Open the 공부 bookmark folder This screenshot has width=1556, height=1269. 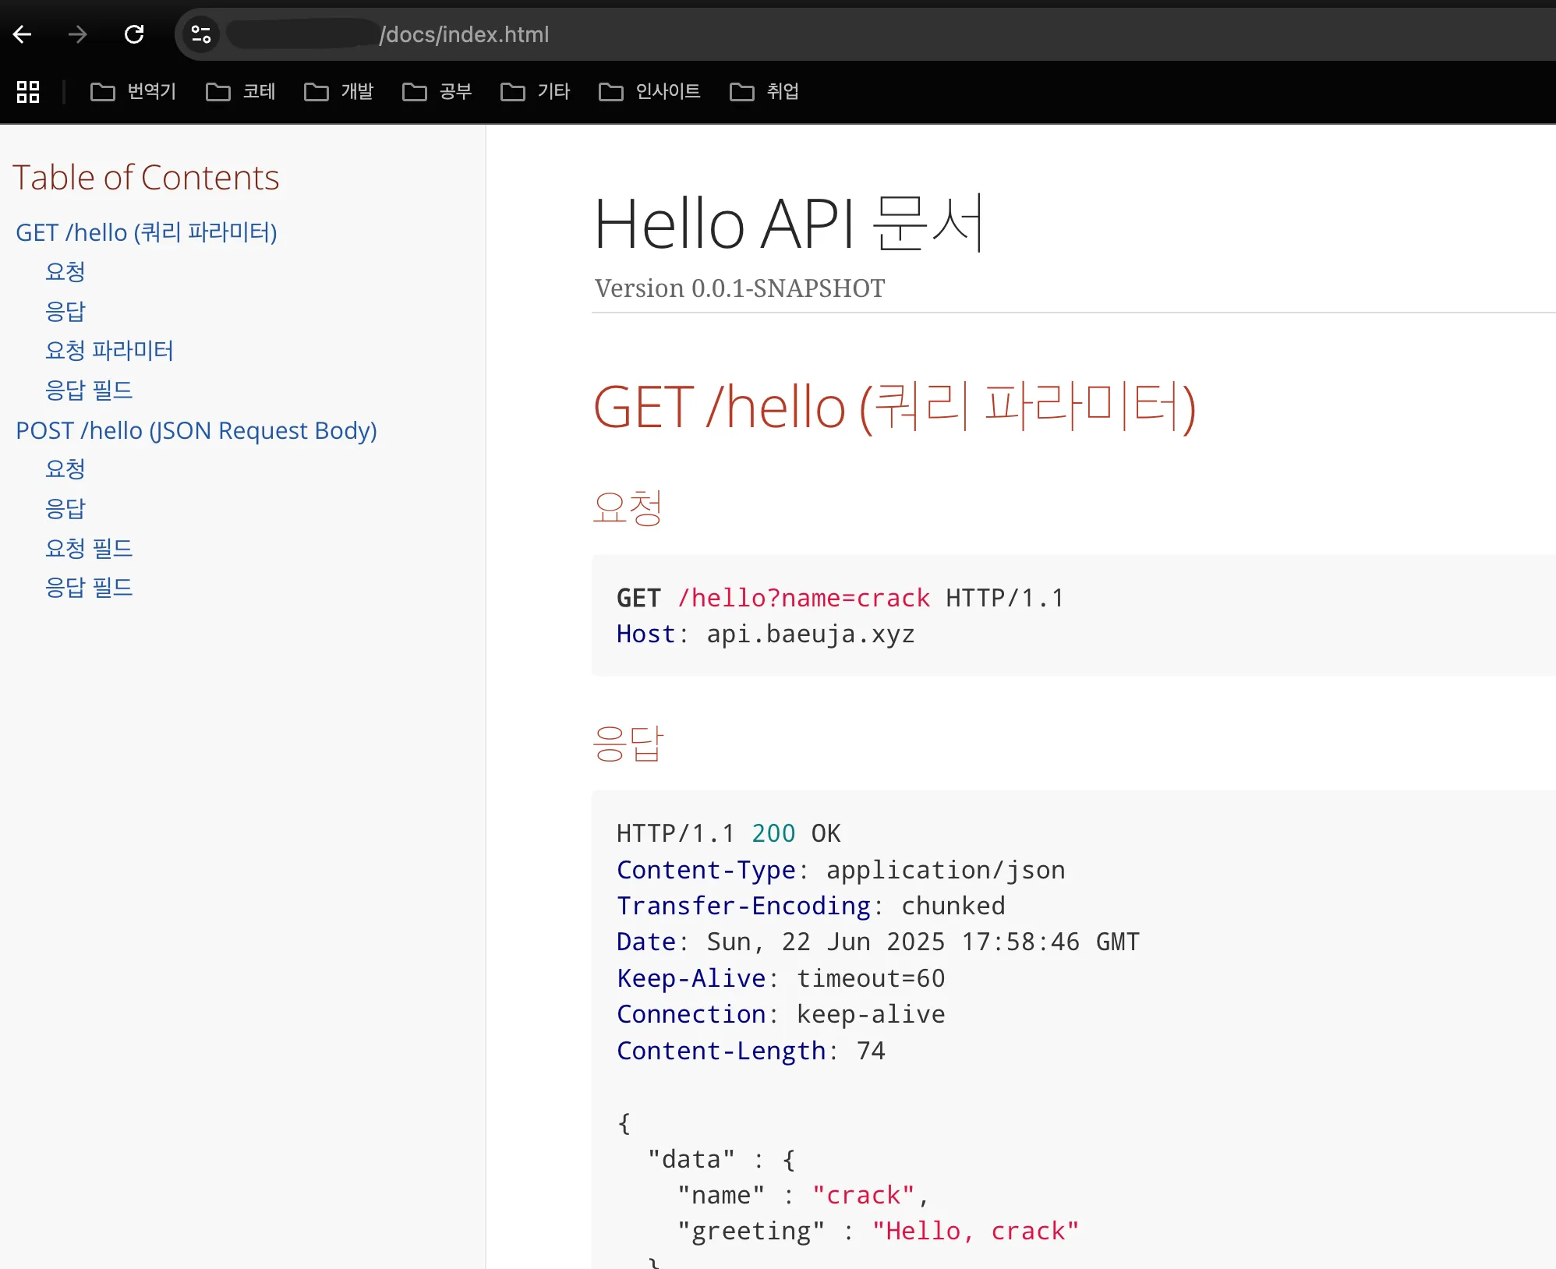pos(437,92)
